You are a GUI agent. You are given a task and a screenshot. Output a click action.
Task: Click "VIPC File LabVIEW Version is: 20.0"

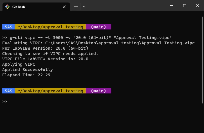(45, 59)
